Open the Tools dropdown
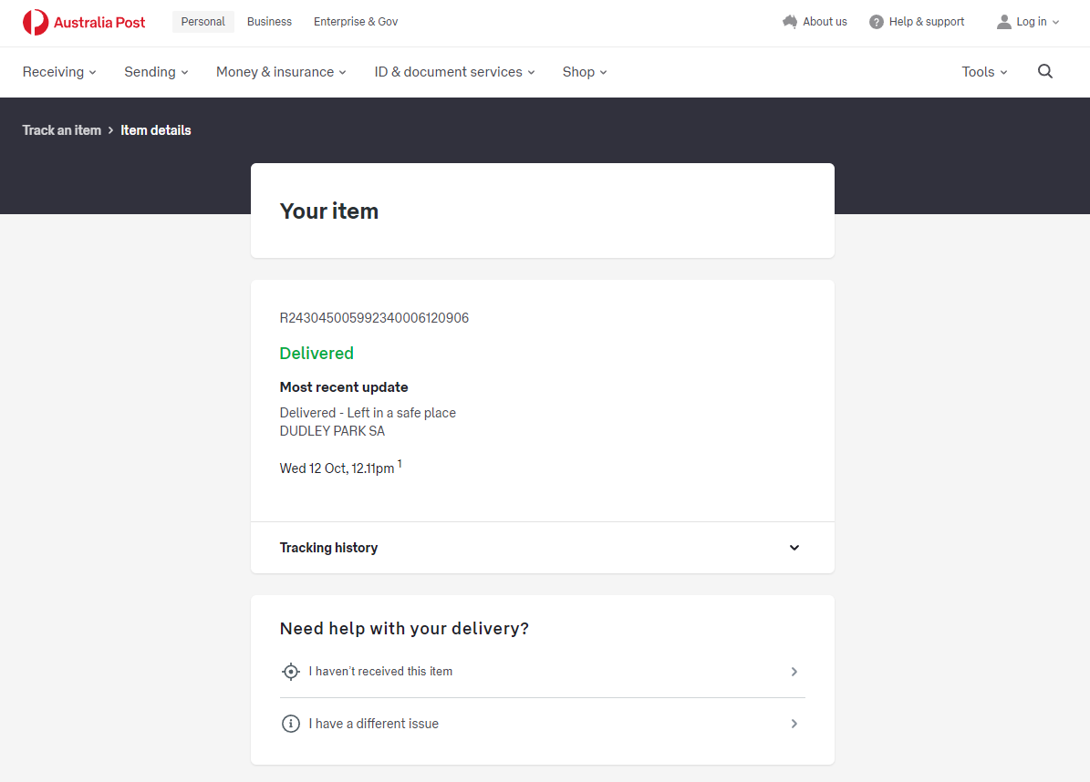 (984, 72)
